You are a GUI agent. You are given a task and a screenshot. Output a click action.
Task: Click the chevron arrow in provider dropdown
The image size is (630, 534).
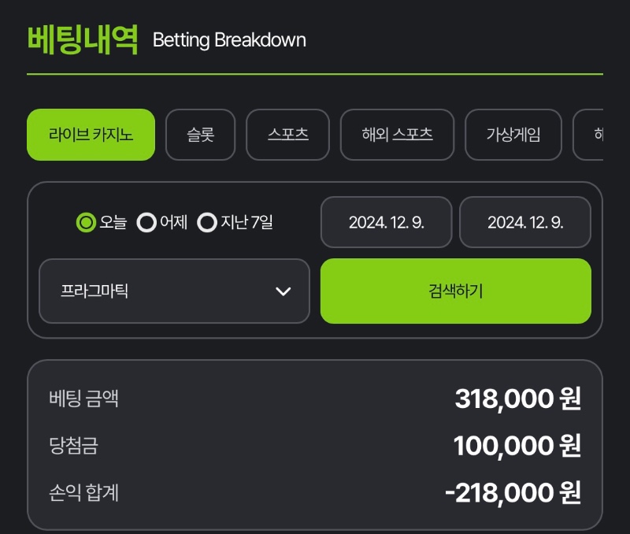click(283, 291)
